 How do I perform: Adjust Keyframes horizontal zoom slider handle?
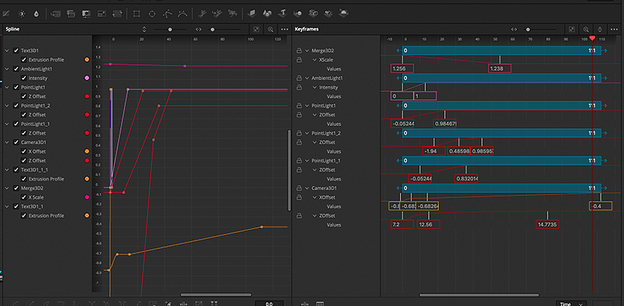pyautogui.click(x=527, y=29)
